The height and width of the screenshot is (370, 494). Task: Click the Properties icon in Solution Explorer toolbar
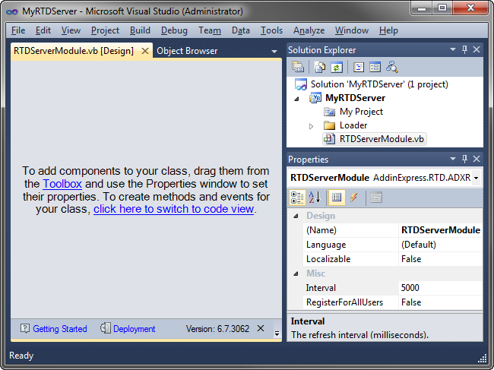pos(298,67)
